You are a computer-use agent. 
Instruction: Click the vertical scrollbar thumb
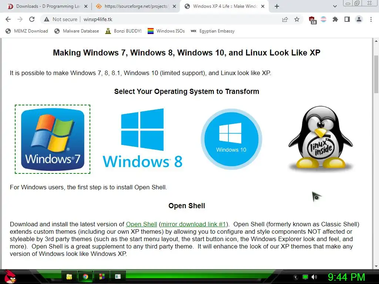click(x=376, y=74)
